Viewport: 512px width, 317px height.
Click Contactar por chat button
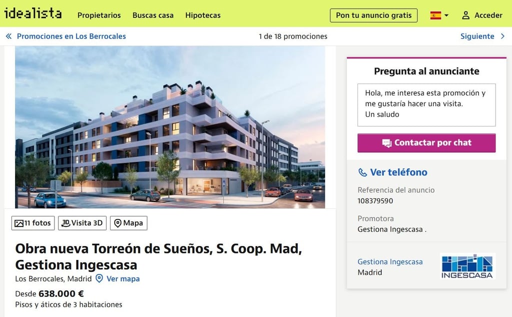click(426, 142)
